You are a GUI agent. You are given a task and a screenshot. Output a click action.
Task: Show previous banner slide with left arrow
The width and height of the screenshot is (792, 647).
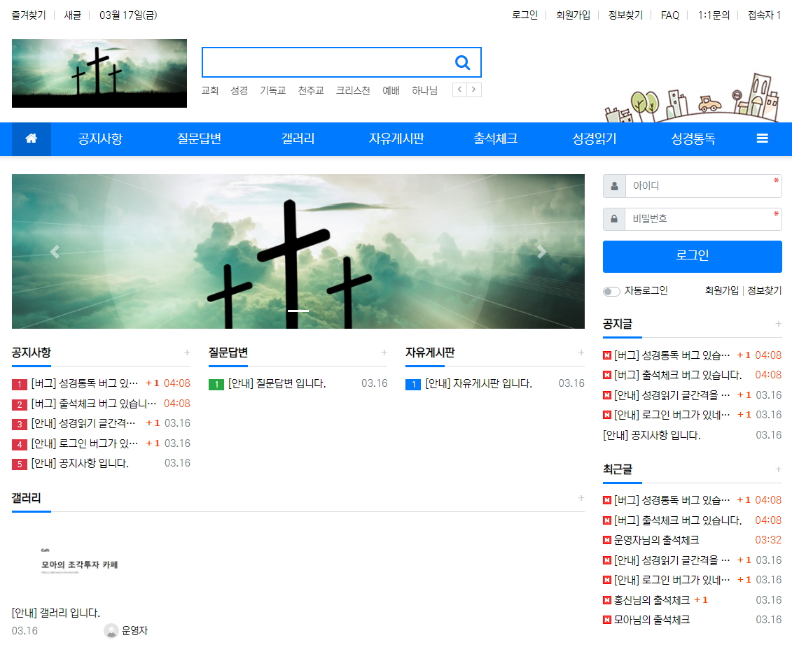click(55, 253)
